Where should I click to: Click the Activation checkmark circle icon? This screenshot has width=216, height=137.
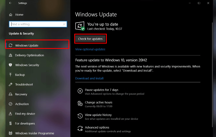pyautogui.click(x=11, y=104)
